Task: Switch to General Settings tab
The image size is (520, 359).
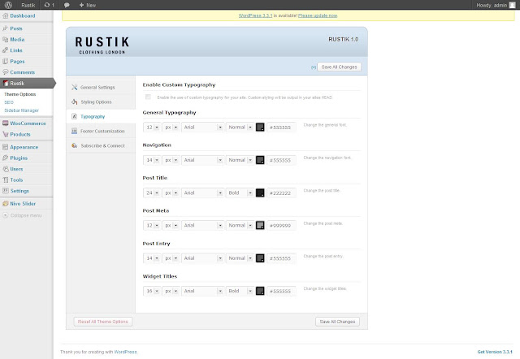Action: (101, 87)
